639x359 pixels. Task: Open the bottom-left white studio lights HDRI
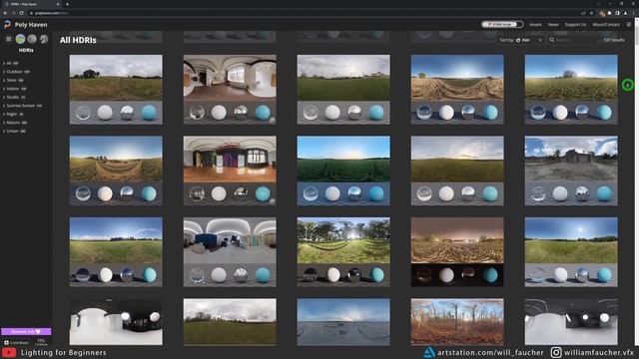(116, 322)
